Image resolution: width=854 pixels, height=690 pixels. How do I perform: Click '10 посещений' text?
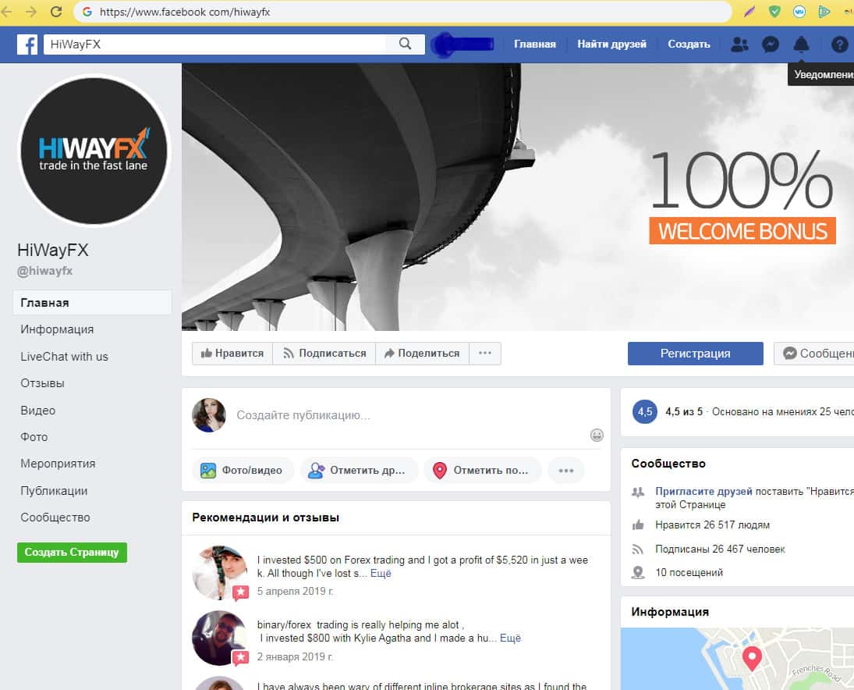click(689, 572)
